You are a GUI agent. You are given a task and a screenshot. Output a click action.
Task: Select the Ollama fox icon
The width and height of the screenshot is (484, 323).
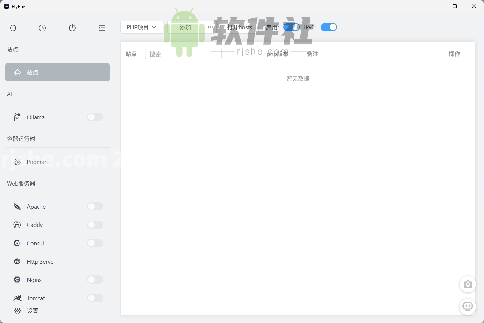pyautogui.click(x=17, y=117)
